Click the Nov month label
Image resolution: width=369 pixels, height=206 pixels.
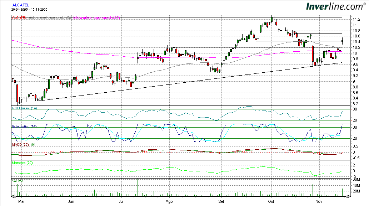coord(318,201)
